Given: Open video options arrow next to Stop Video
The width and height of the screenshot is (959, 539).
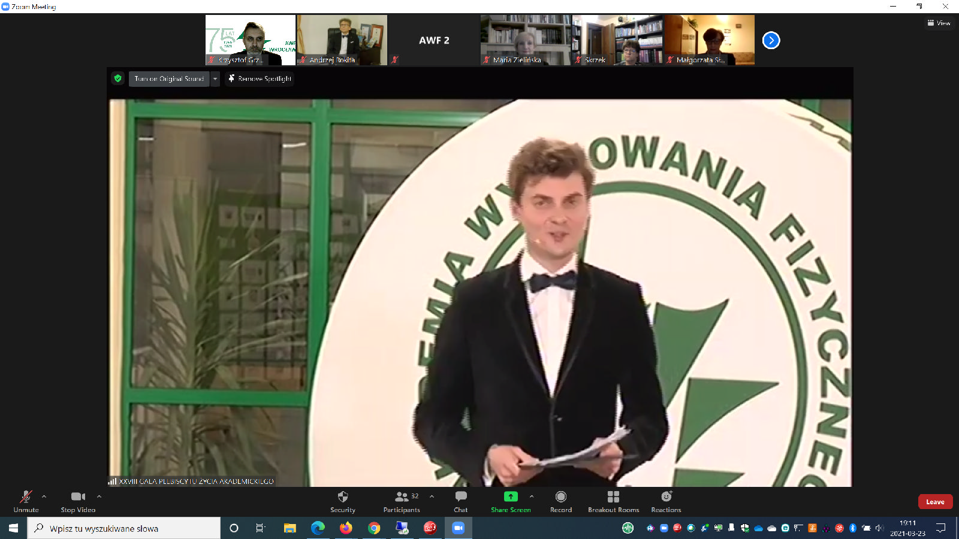Looking at the screenshot, I should [x=99, y=496].
